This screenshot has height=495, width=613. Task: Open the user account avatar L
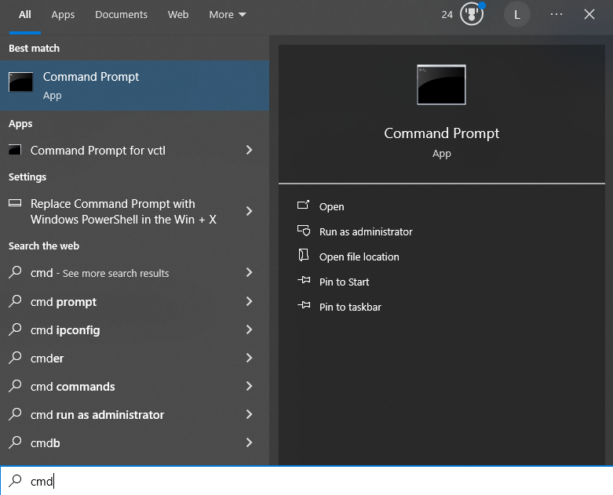(516, 14)
